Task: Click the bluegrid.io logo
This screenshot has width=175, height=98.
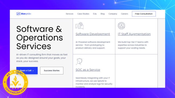Action: pos(24,14)
